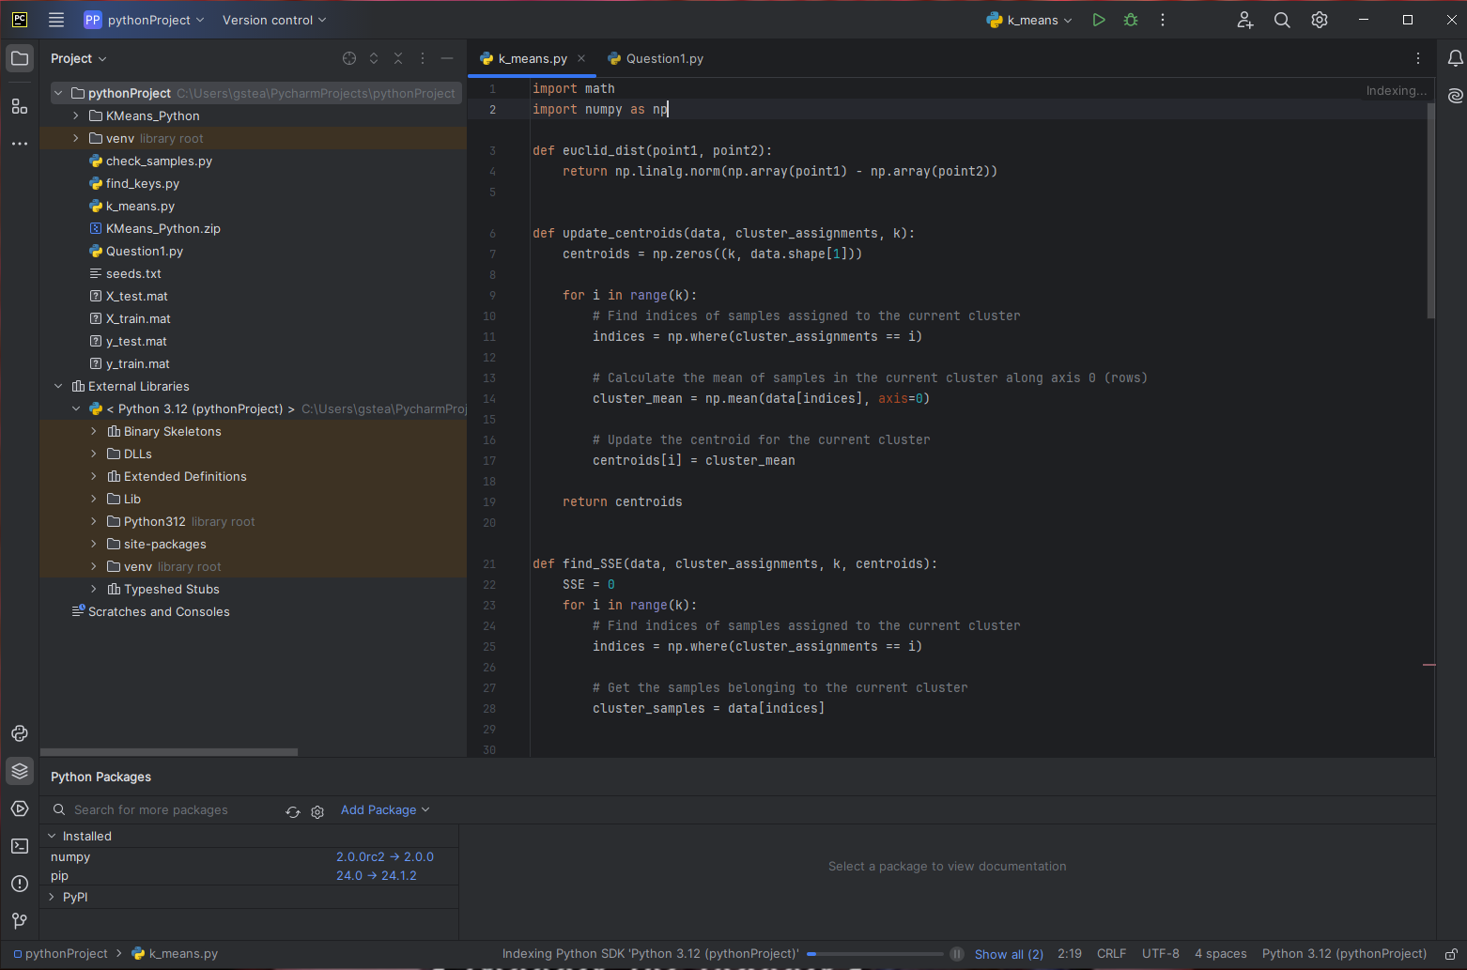Viewport: 1467px width, 970px height.
Task: Toggle Python Packages tool window
Action: [20, 771]
